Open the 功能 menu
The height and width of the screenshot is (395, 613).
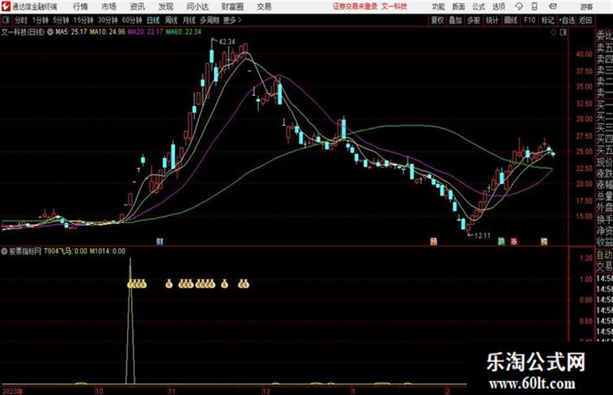tap(439, 6)
